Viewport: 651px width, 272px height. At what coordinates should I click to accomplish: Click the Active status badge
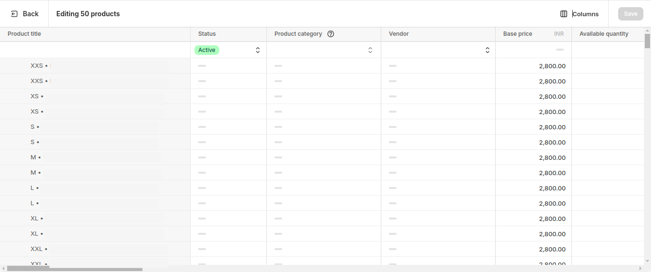point(207,50)
